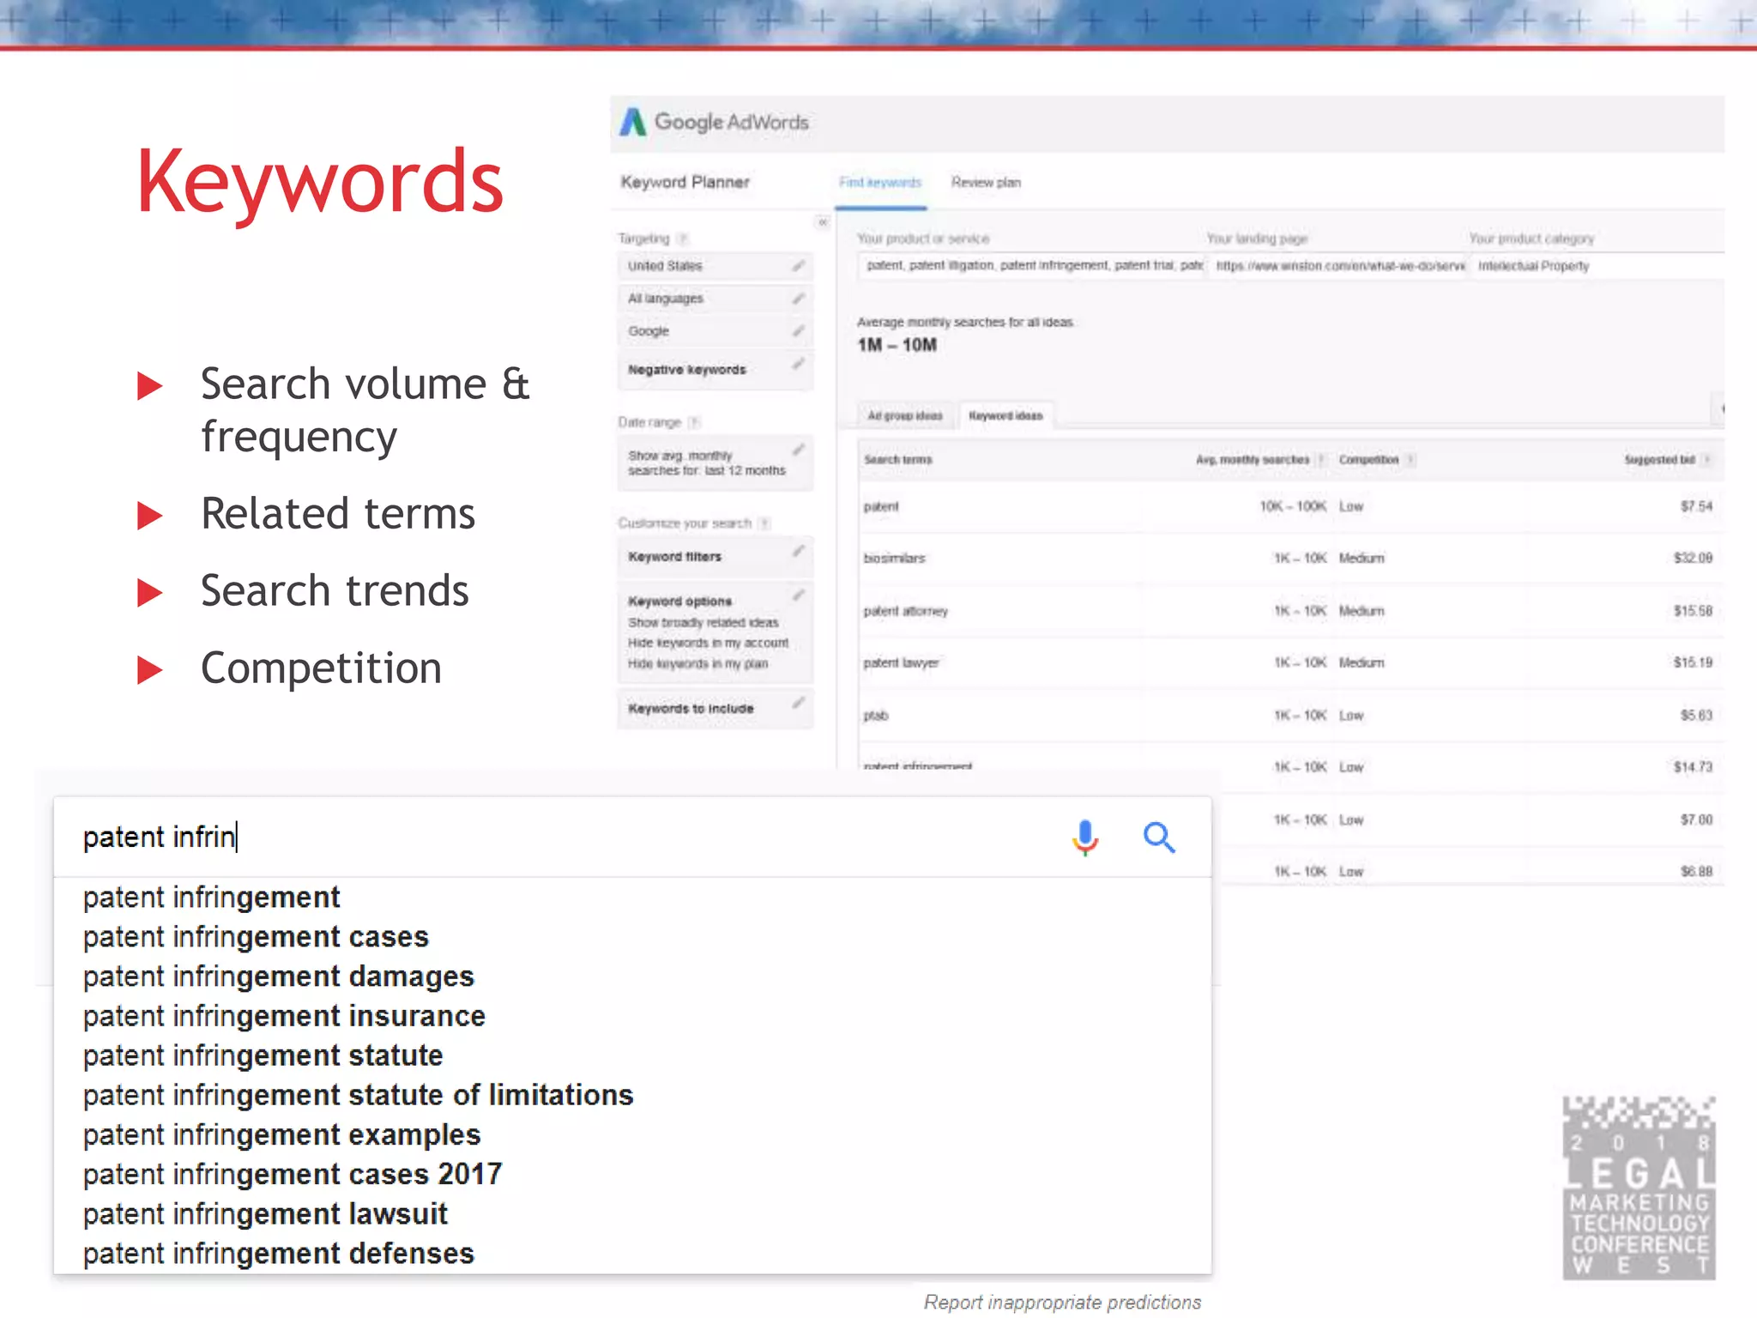Click 'biosimilars' search term
The width and height of the screenshot is (1757, 1318).
pos(894,559)
